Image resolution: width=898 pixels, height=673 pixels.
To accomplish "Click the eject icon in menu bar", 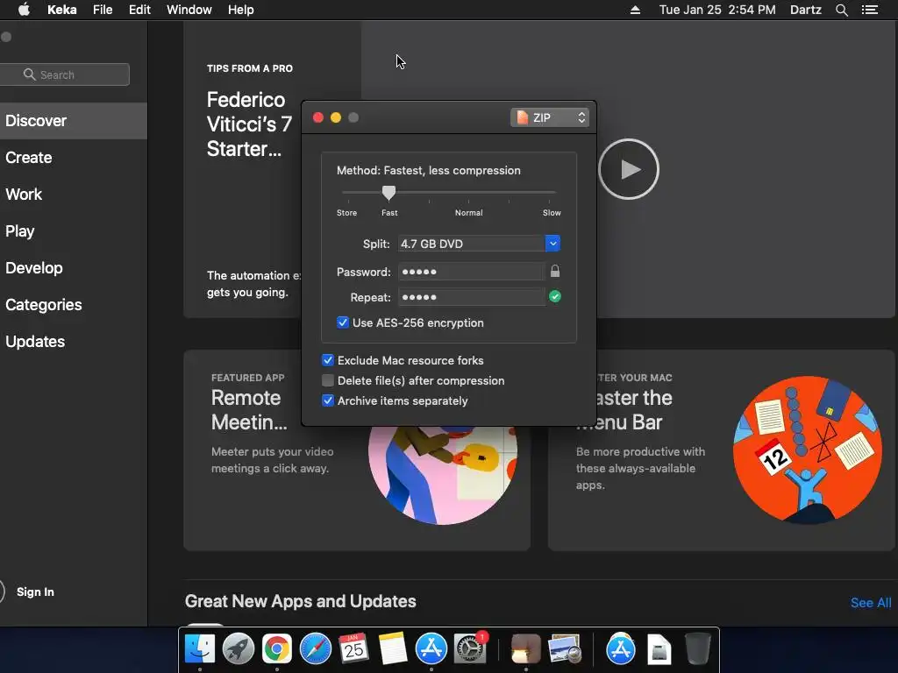I will (x=635, y=10).
